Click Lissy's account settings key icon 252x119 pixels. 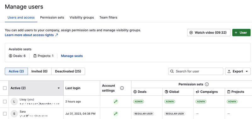(116, 101)
